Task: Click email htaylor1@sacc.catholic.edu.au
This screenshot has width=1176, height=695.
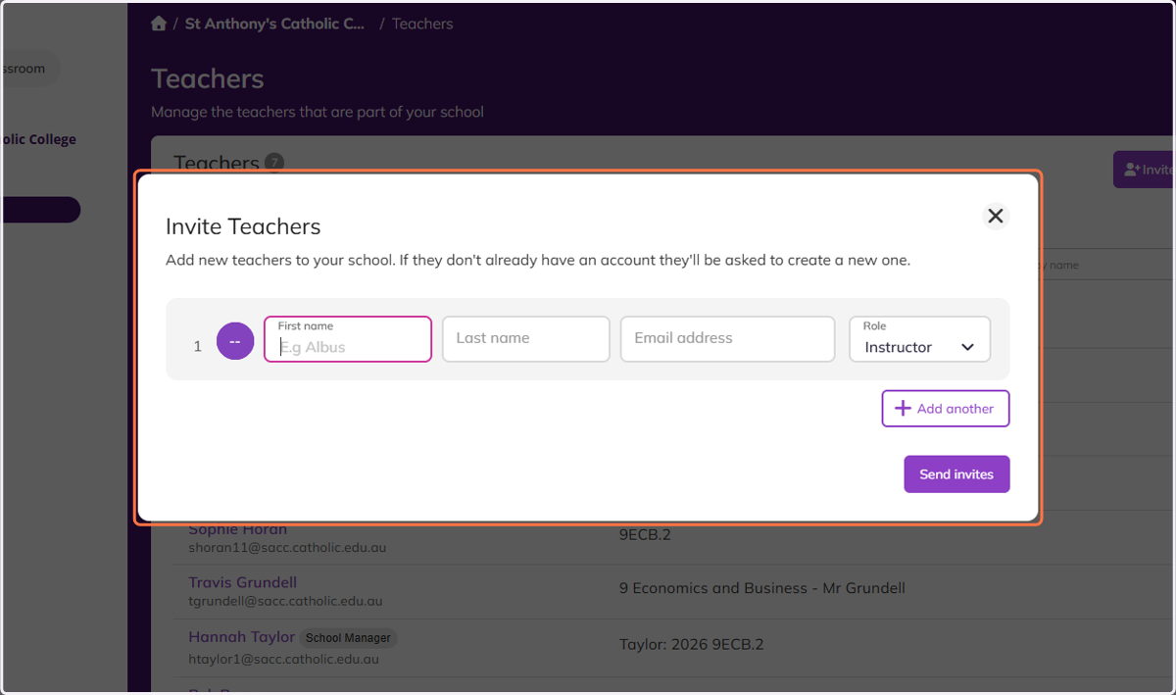Action: click(x=284, y=660)
